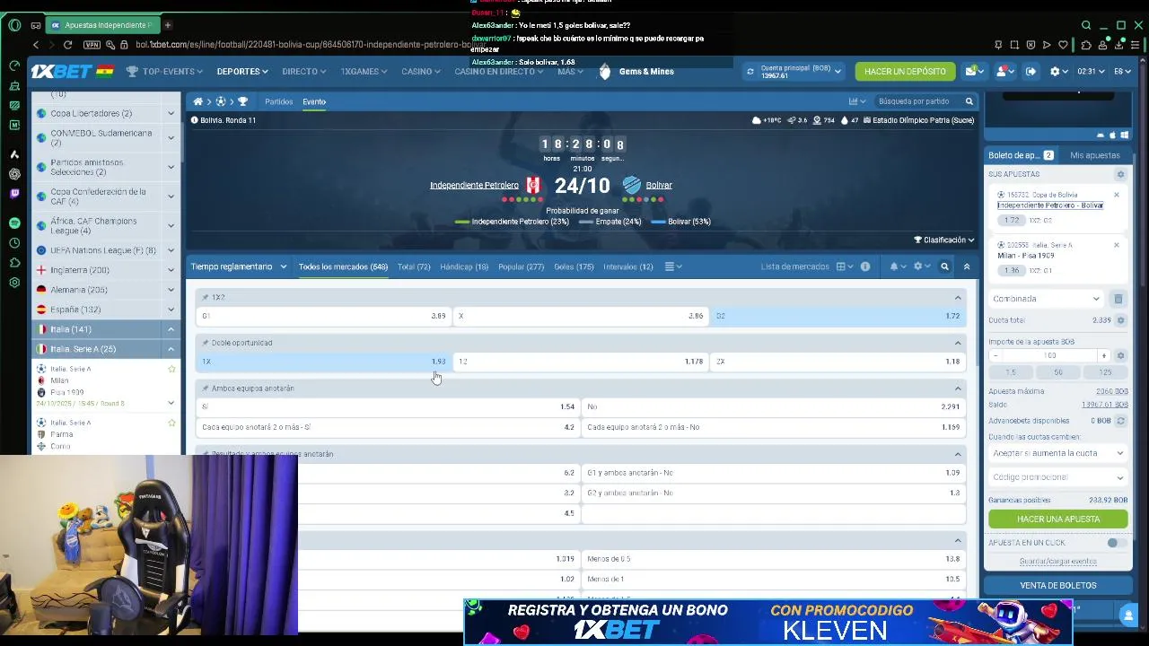
Task: Set quick stake 50
Action: [x=1057, y=372]
